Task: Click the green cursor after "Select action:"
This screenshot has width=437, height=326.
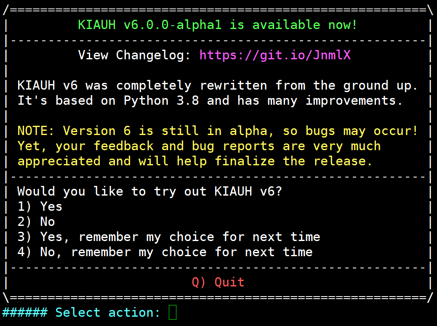Action: (173, 313)
